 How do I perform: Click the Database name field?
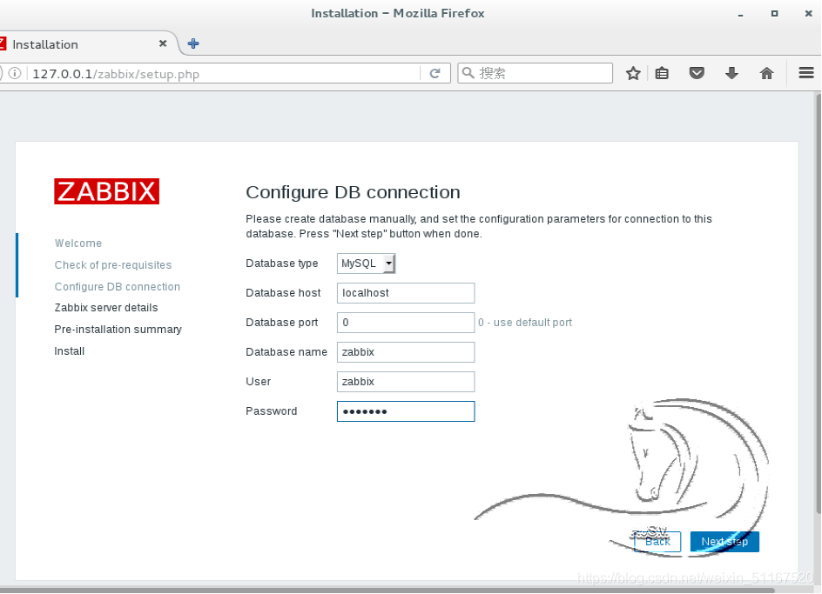pyautogui.click(x=406, y=352)
